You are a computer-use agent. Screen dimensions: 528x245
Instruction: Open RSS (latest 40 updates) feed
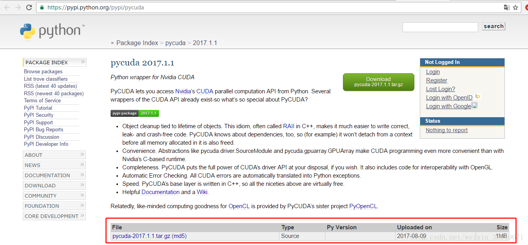(x=50, y=86)
